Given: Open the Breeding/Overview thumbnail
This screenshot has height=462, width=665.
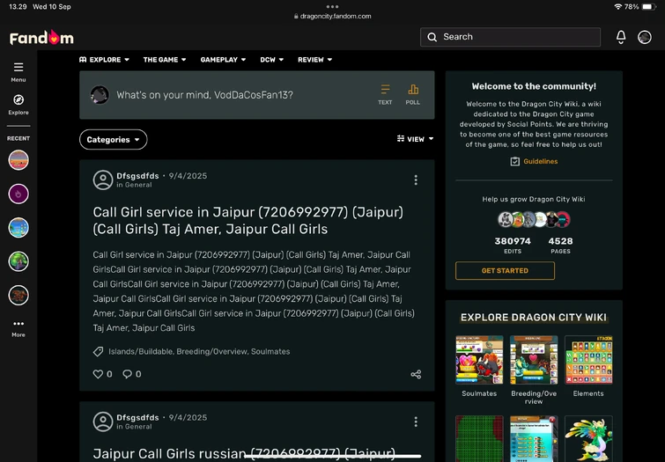Looking at the screenshot, I should click(x=534, y=360).
